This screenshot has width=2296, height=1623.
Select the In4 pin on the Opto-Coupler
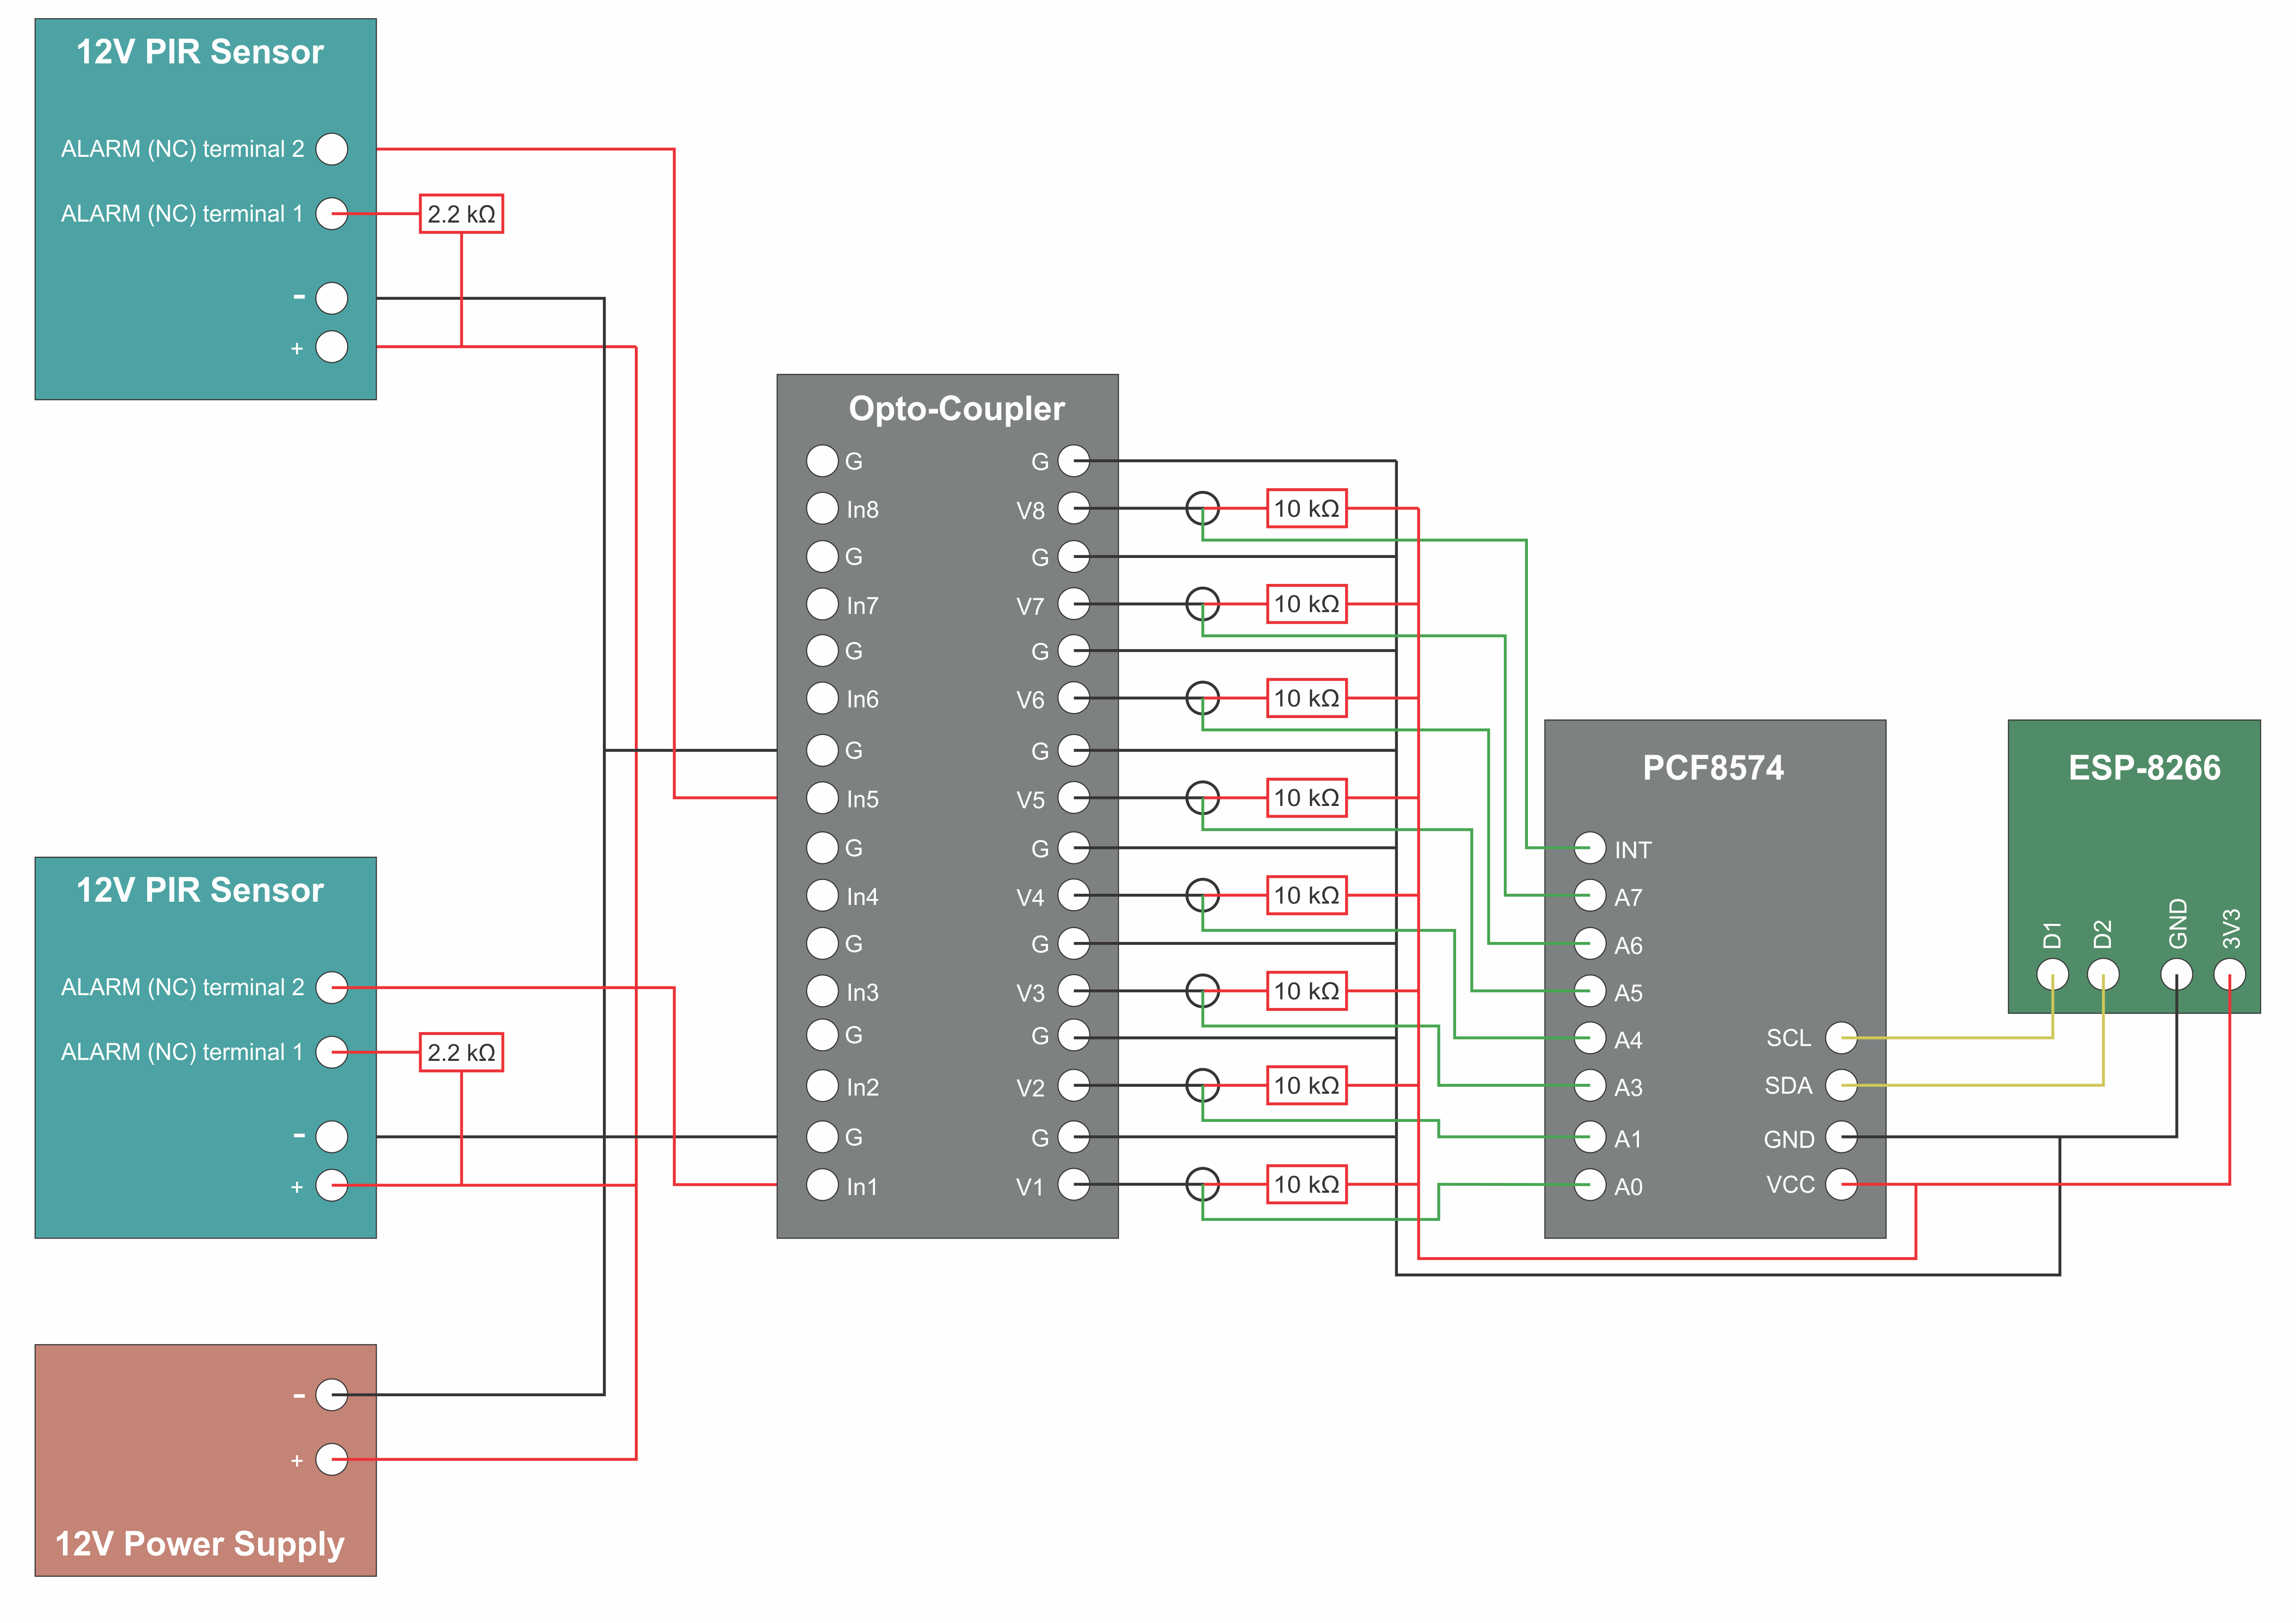pos(822,895)
